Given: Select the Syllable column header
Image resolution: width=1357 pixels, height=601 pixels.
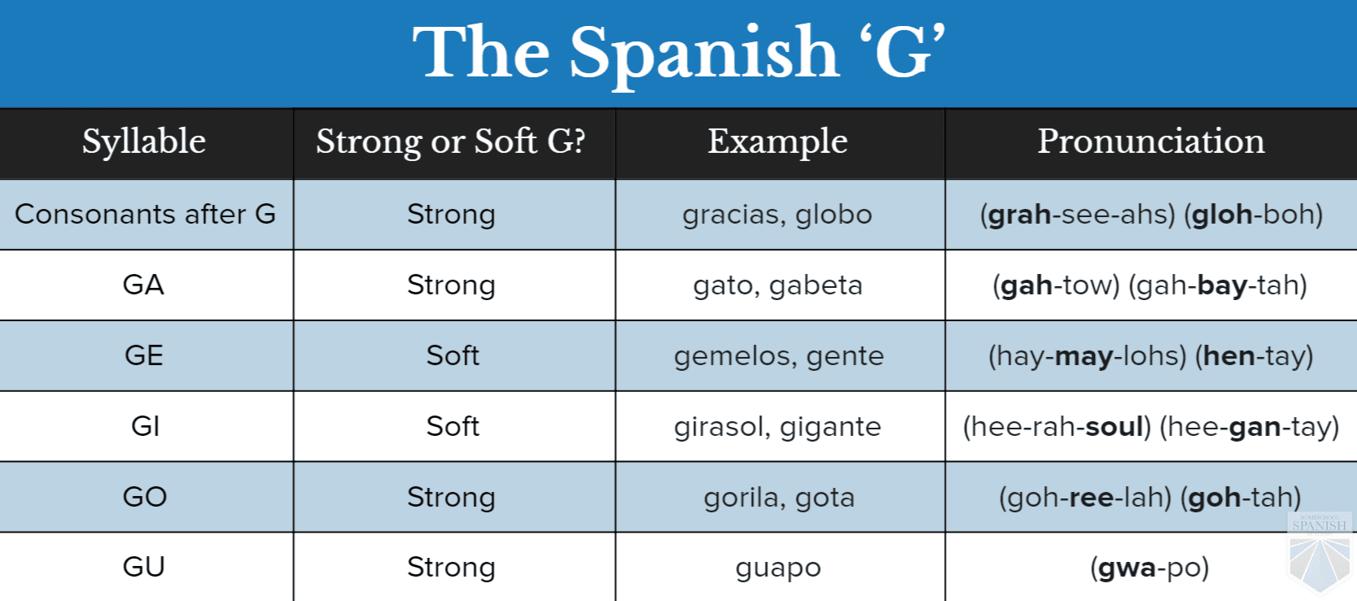Looking at the screenshot, I should (144, 142).
